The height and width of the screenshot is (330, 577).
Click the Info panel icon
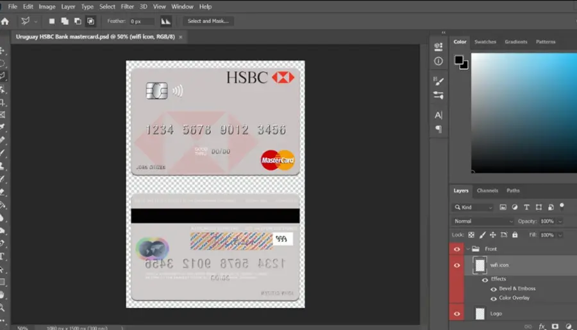tap(439, 61)
